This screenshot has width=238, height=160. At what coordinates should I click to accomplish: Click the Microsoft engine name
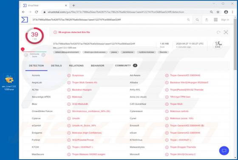coord(134,154)
